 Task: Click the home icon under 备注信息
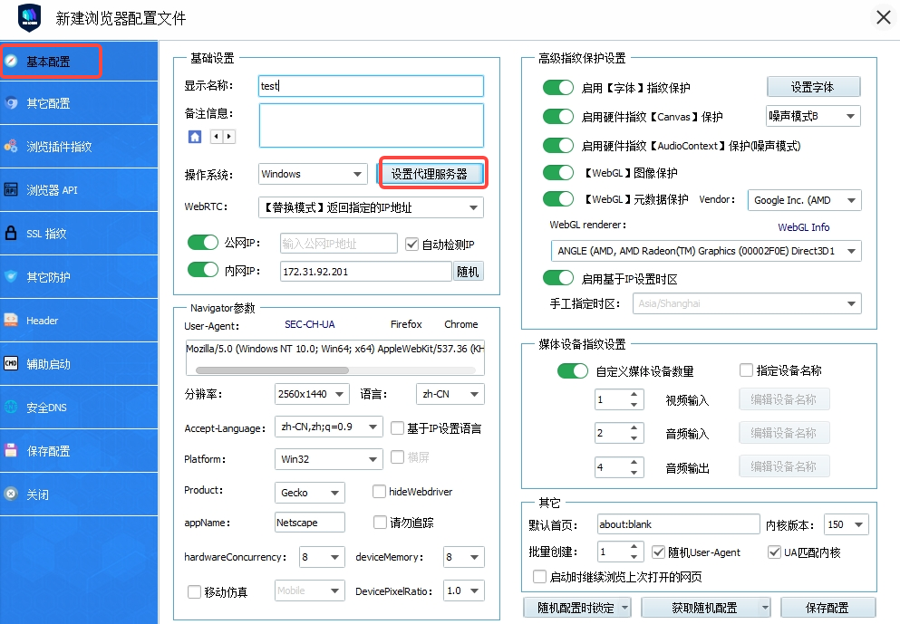195,137
